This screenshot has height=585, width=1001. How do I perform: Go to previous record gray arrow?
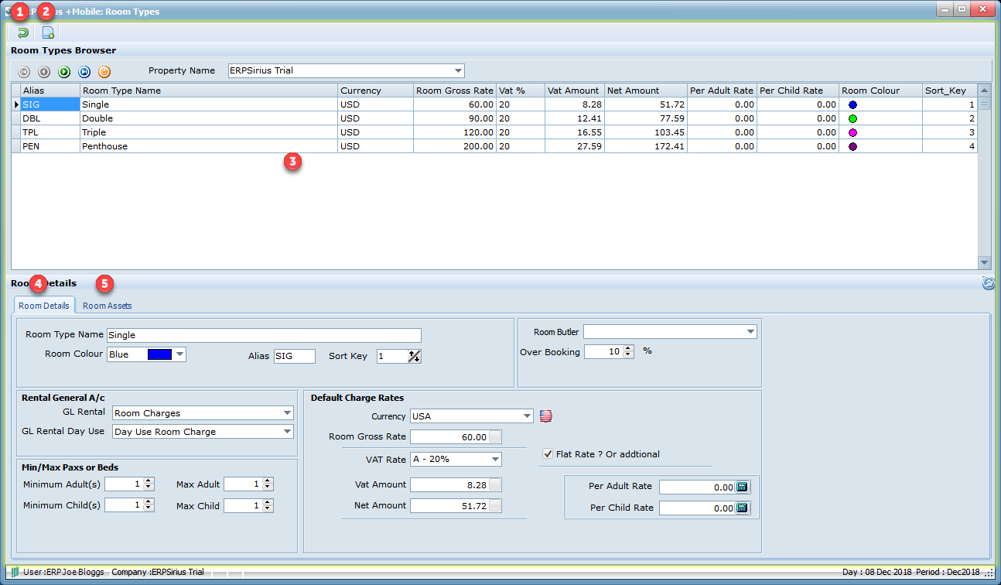44,72
